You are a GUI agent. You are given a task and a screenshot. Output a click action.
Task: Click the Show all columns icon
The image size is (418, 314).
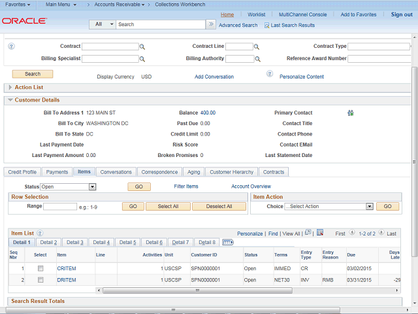tap(228, 242)
